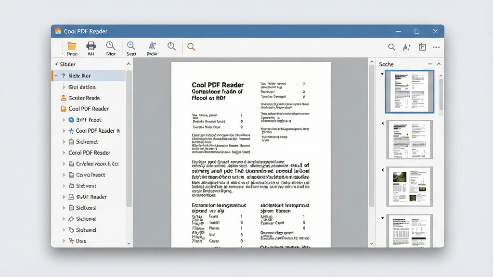Open the fourth page thumbnail
493x277 pixels.
[x=409, y=231]
